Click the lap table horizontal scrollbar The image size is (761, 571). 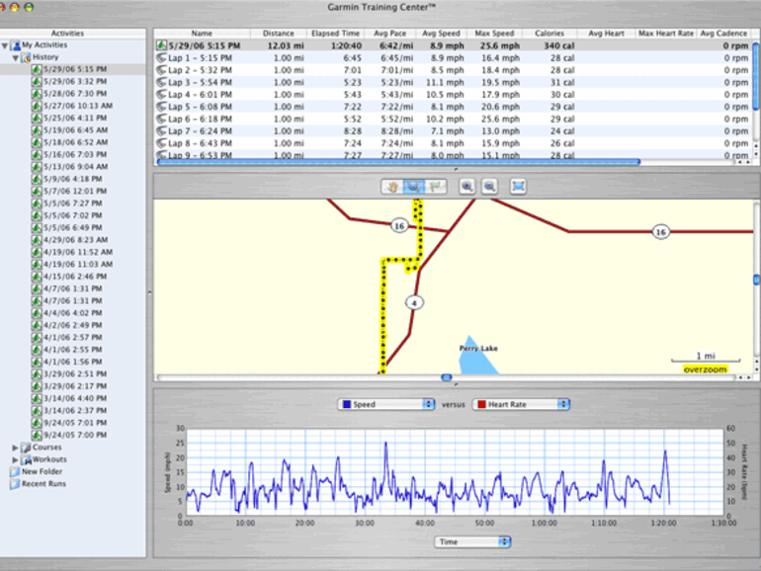click(395, 162)
